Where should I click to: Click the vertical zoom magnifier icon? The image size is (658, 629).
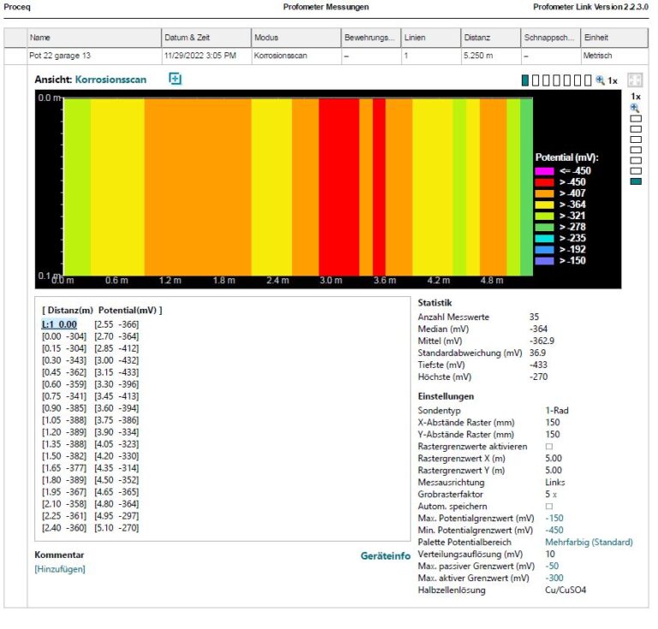click(635, 108)
